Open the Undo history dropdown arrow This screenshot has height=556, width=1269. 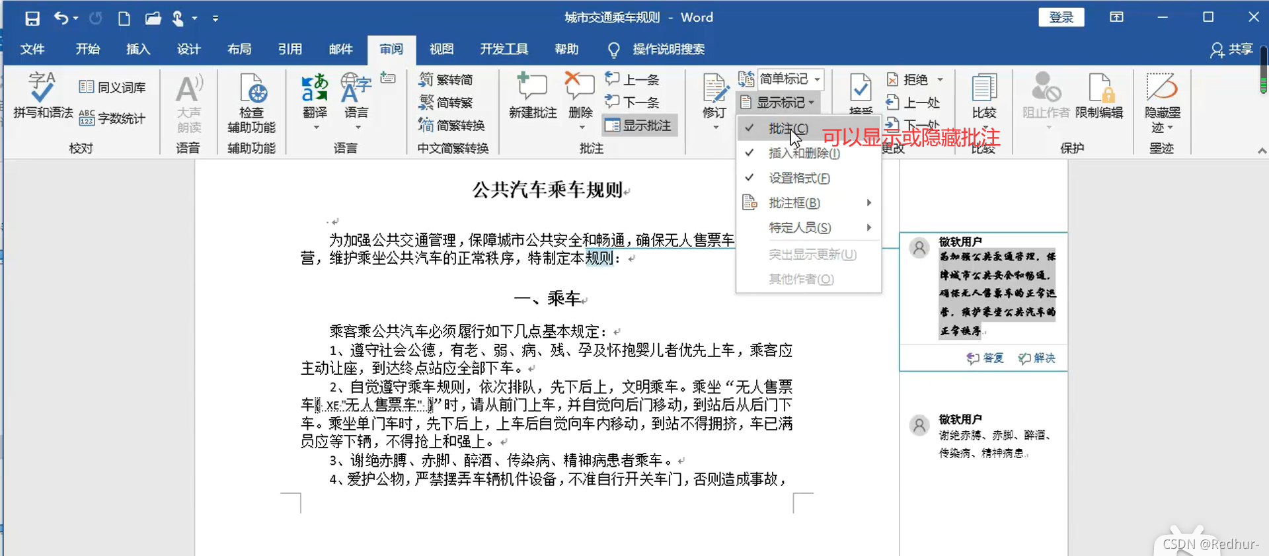[76, 19]
